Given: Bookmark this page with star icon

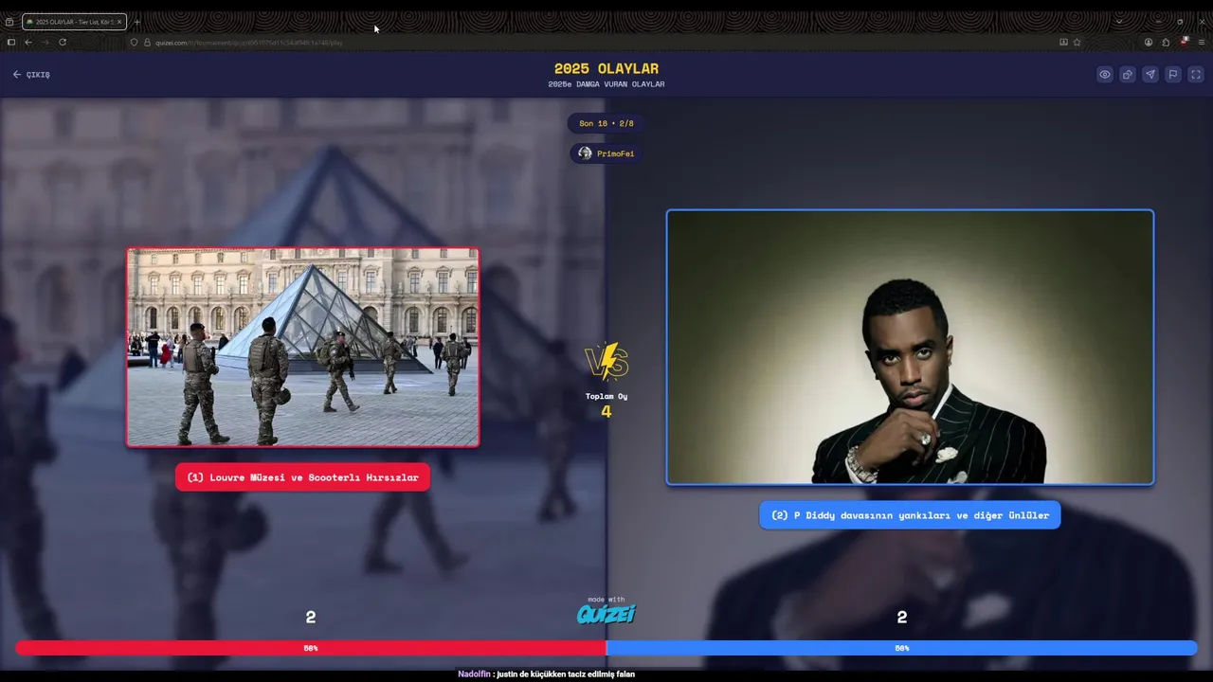Looking at the screenshot, I should [x=1077, y=42].
